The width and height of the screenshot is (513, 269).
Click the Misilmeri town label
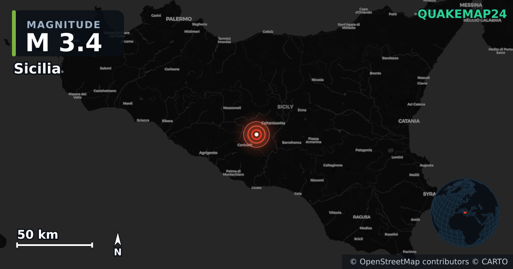(x=192, y=32)
